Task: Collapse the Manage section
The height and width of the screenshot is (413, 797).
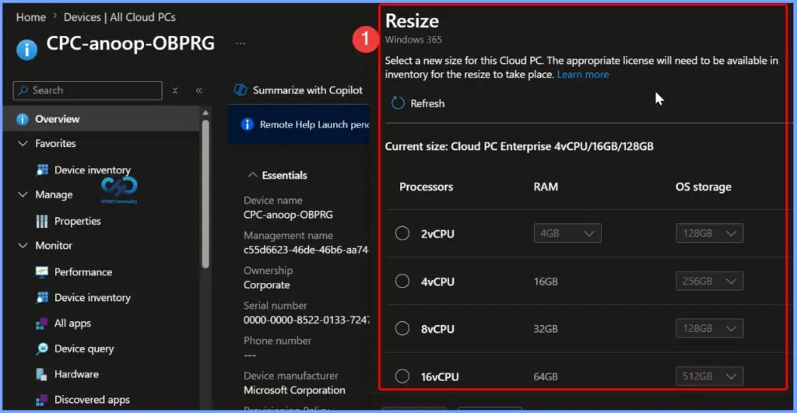Action: [x=23, y=194]
